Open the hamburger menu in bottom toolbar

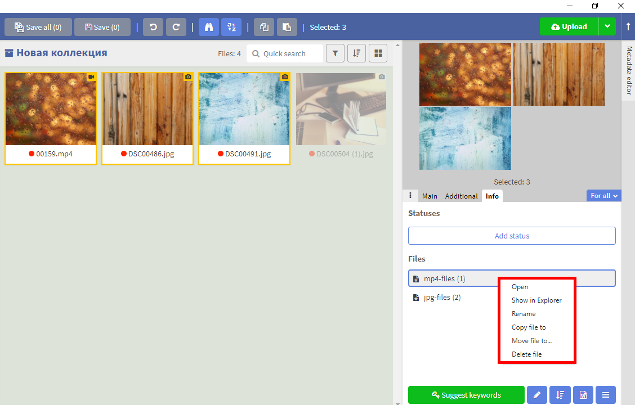tap(606, 395)
